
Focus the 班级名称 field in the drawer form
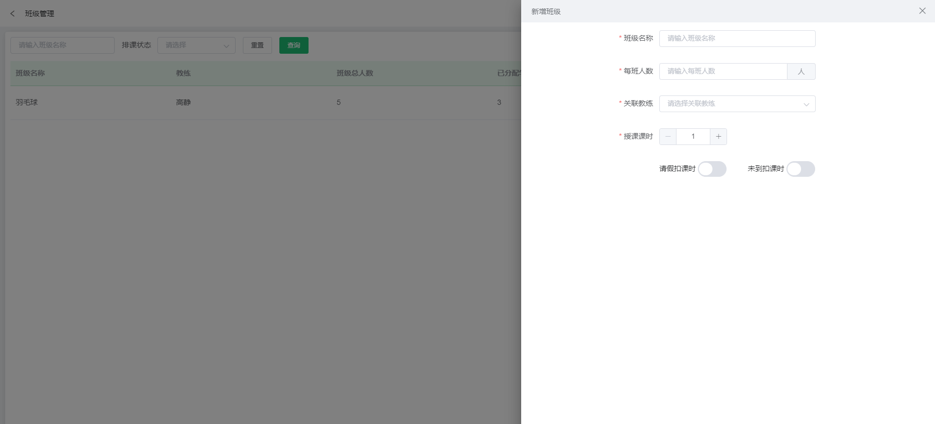click(x=737, y=39)
